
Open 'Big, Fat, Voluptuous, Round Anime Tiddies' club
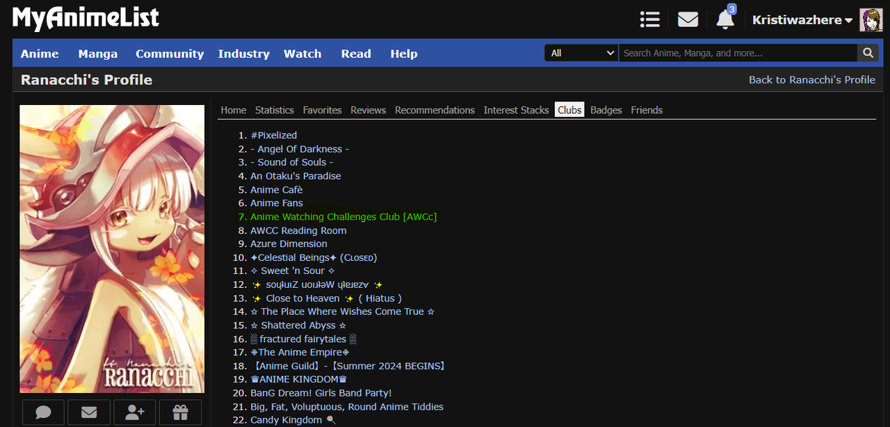pos(347,406)
